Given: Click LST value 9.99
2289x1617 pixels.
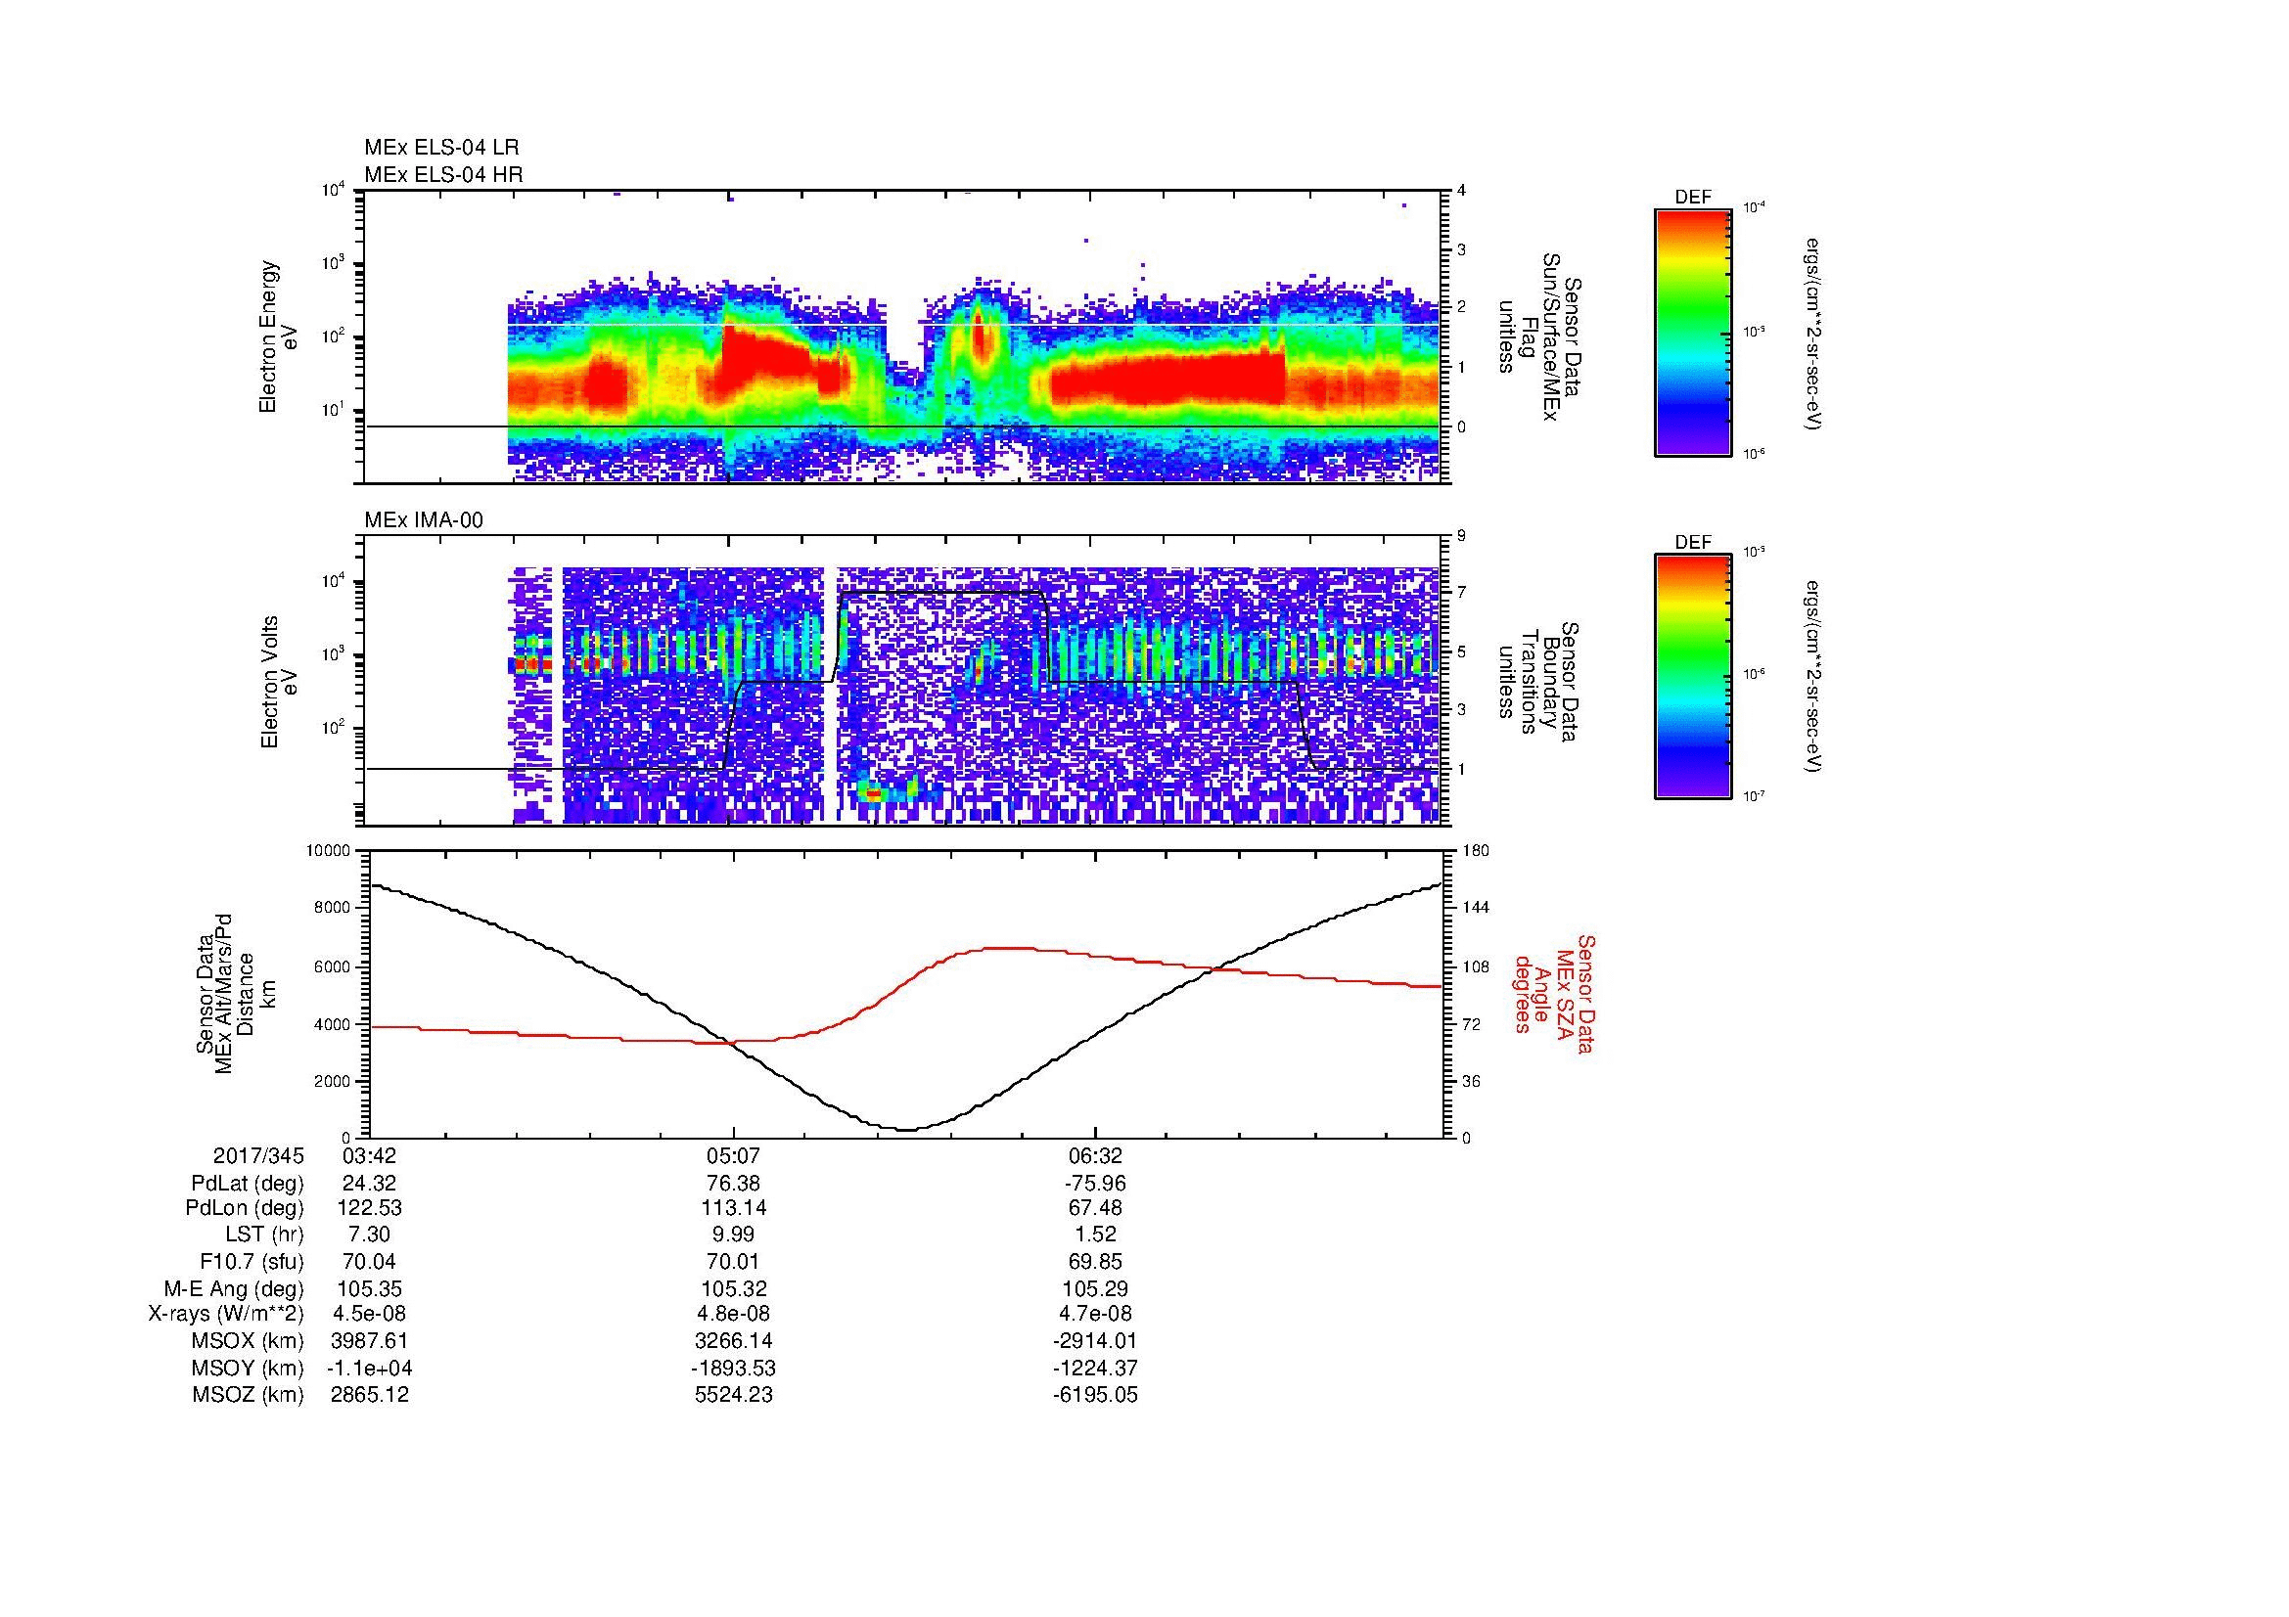Looking at the screenshot, I should click(734, 1235).
